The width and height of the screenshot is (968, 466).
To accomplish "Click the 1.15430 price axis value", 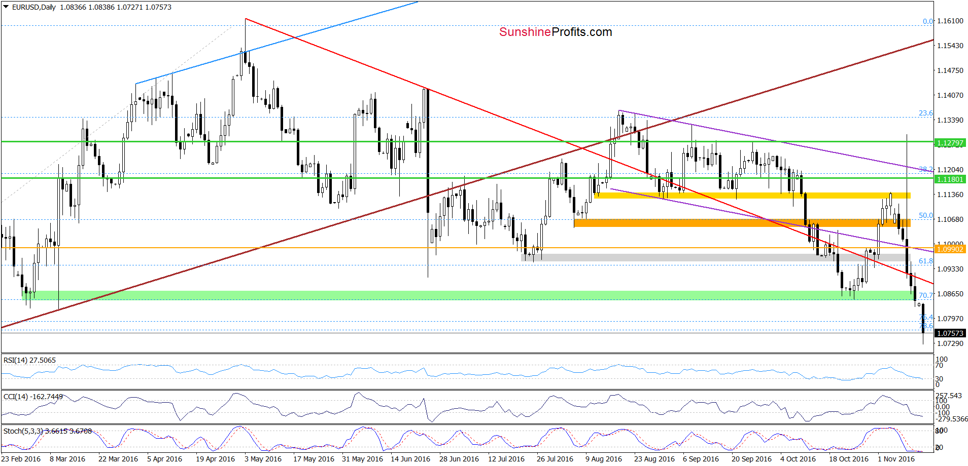I will click(950, 46).
